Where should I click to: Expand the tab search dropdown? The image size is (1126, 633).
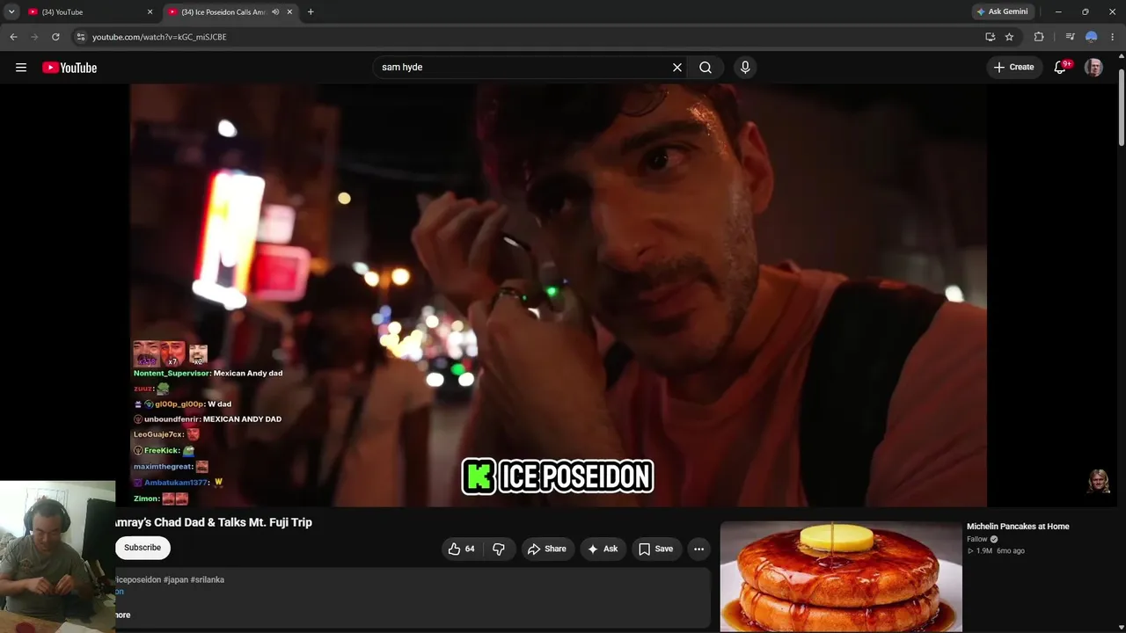[x=11, y=12]
